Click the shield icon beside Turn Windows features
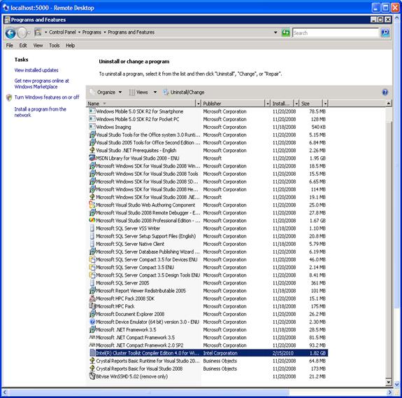 (9, 97)
